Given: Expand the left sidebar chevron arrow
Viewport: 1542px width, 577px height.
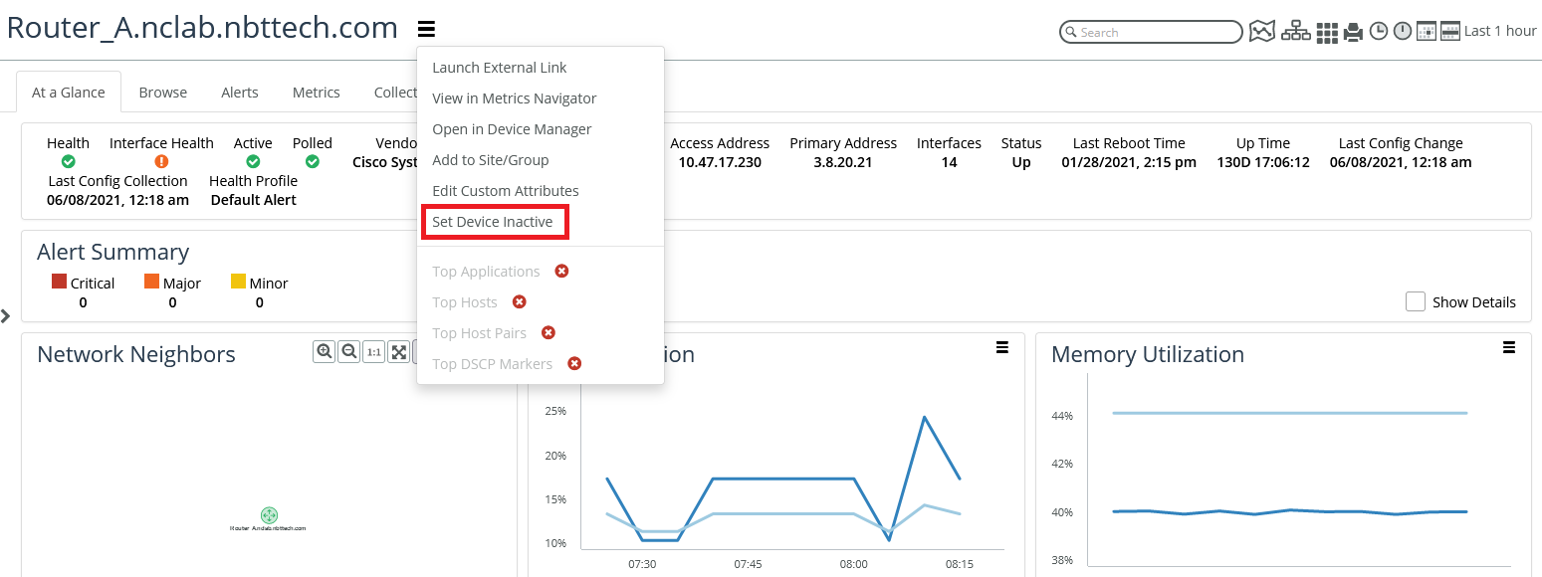Looking at the screenshot, I should click(x=6, y=315).
